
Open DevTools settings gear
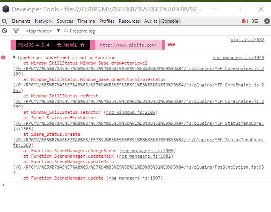pyautogui.click(x=267, y=21)
